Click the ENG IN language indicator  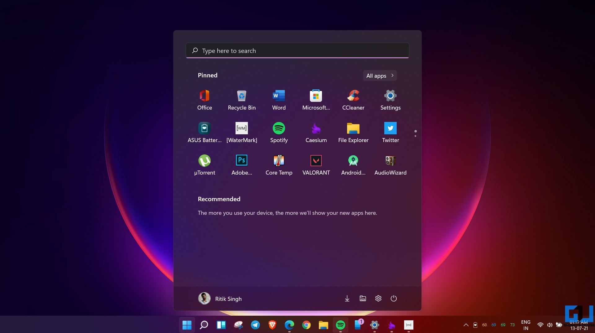[526, 325]
